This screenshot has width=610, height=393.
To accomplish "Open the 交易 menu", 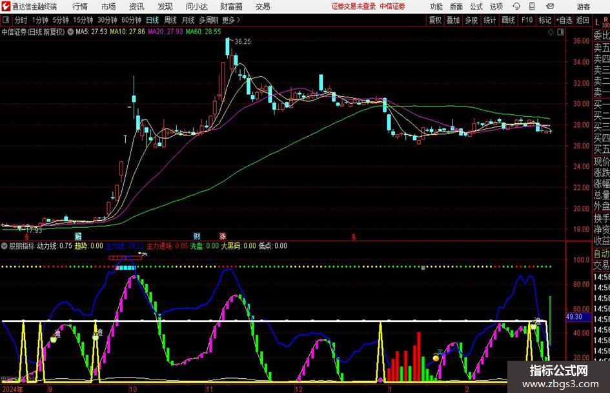I will pyautogui.click(x=263, y=6).
